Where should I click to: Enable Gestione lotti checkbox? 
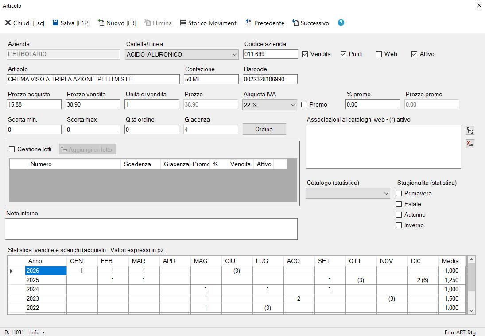tap(12, 149)
